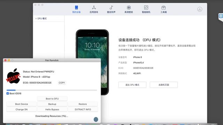Open the 我的设备 (My Device) tab

(76, 9)
